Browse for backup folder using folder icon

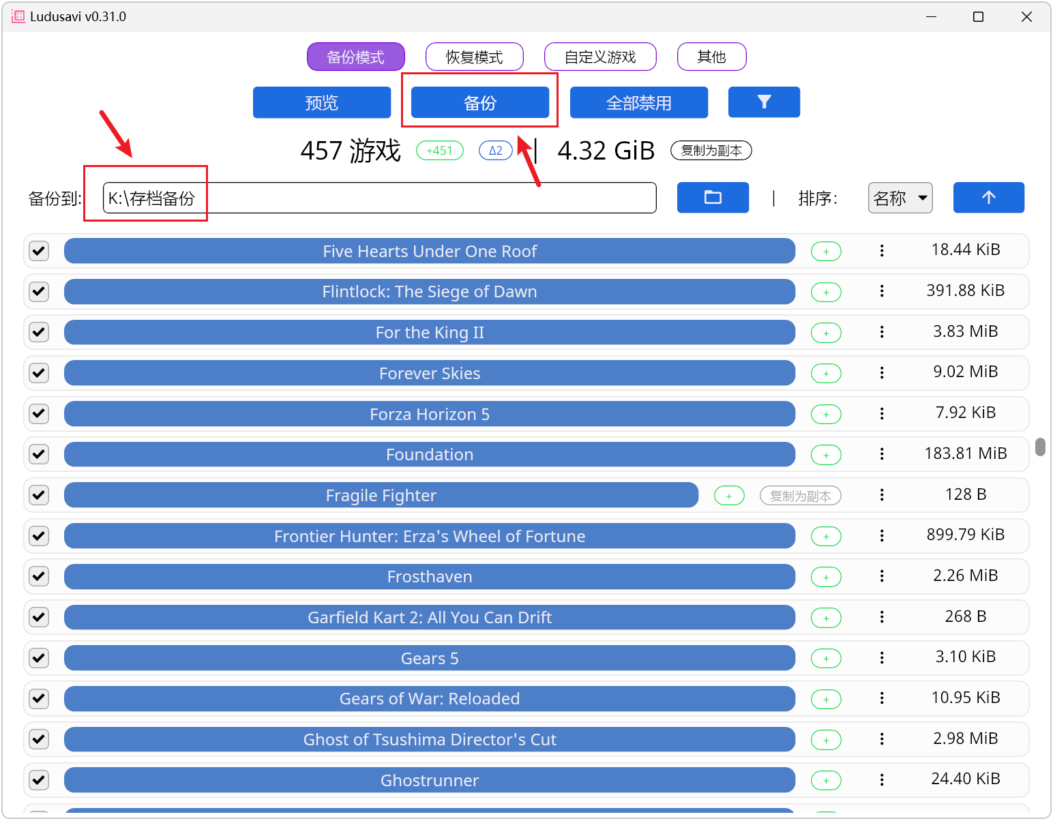click(713, 198)
